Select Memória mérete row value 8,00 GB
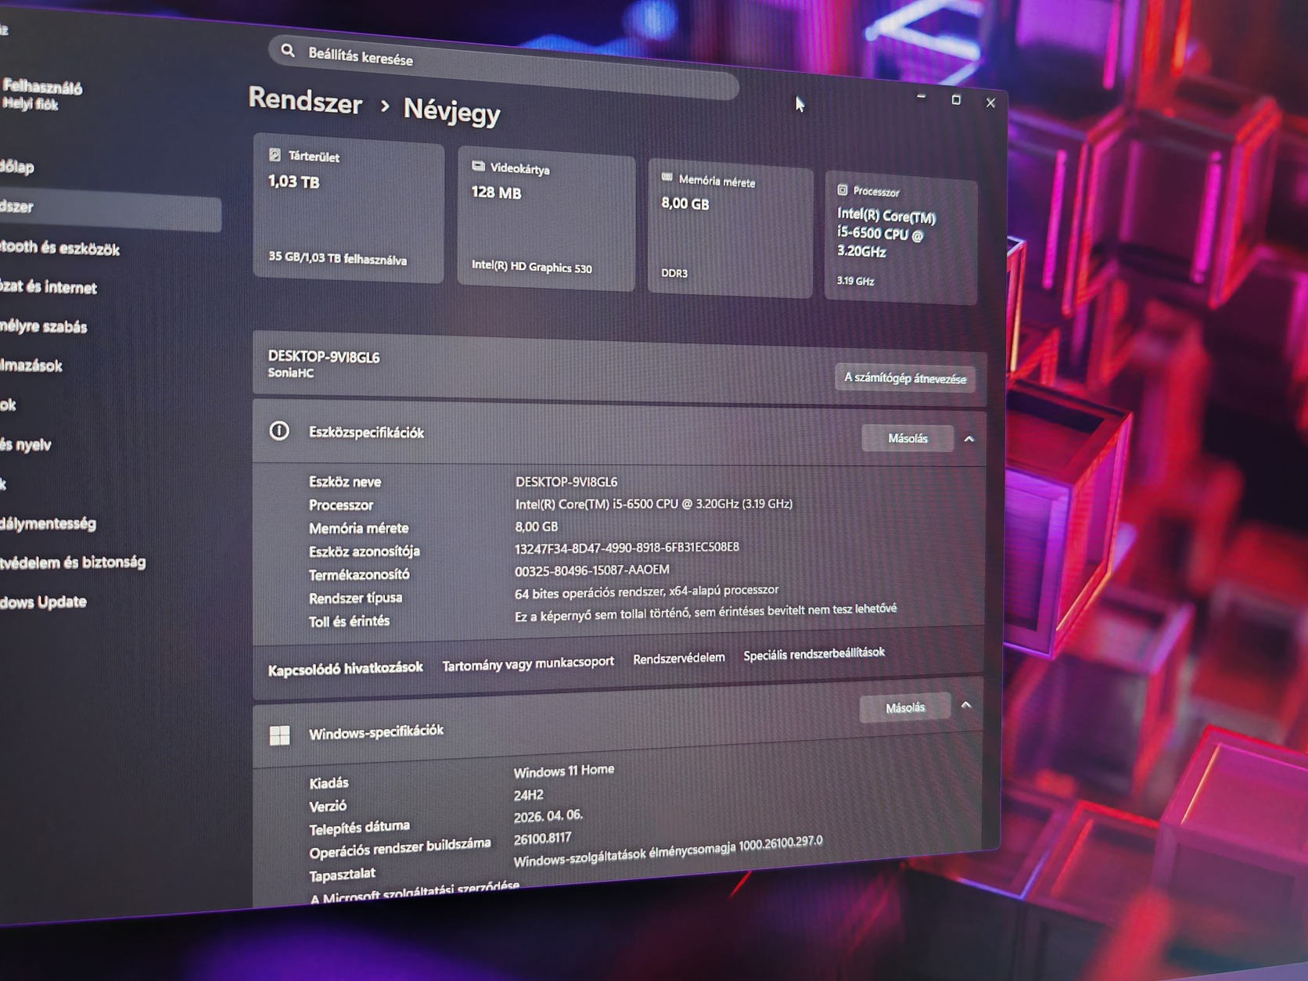This screenshot has height=981, width=1308. 537,526
